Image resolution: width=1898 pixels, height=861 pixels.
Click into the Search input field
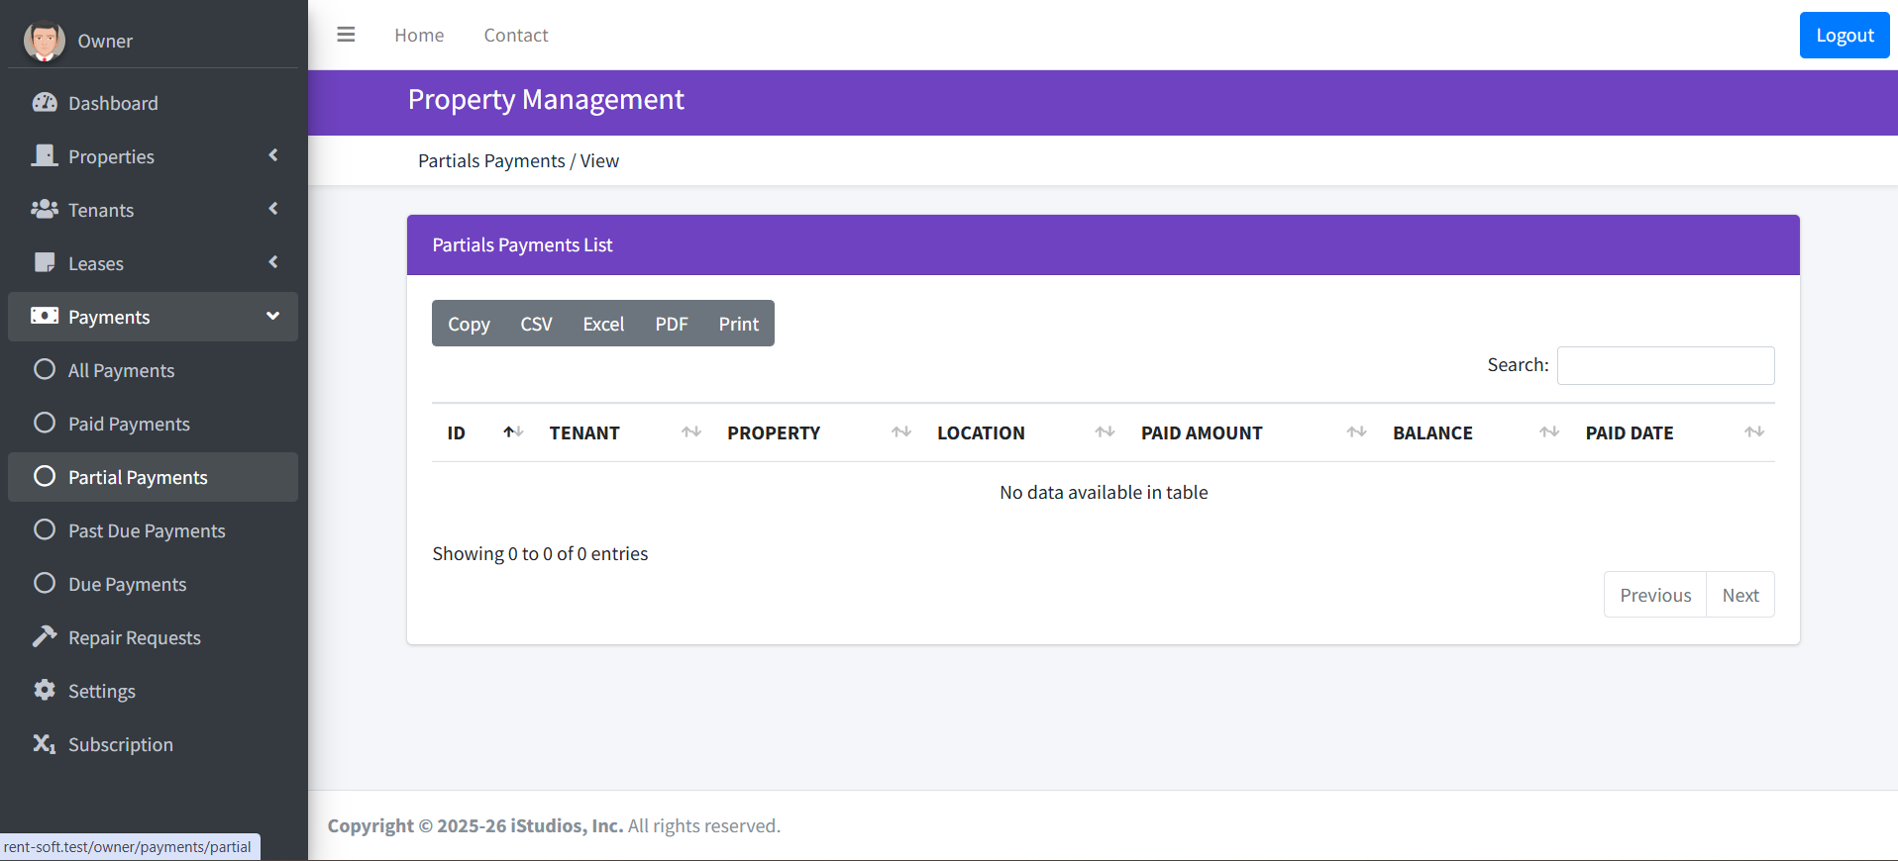tap(1665, 365)
